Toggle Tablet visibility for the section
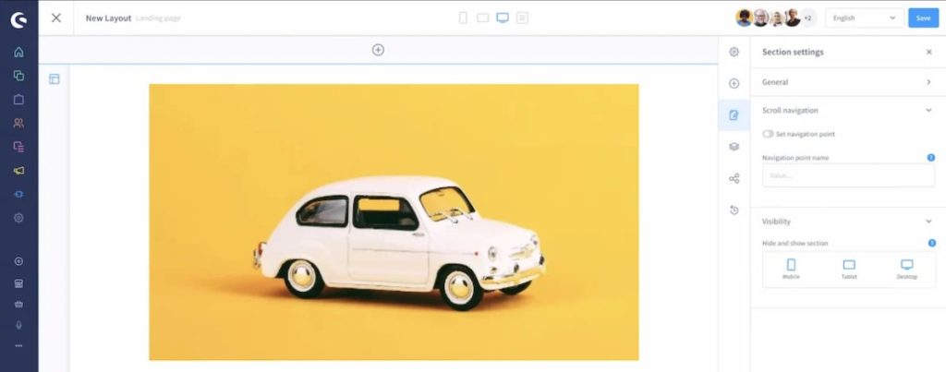Image resolution: width=946 pixels, height=372 pixels. click(x=849, y=269)
